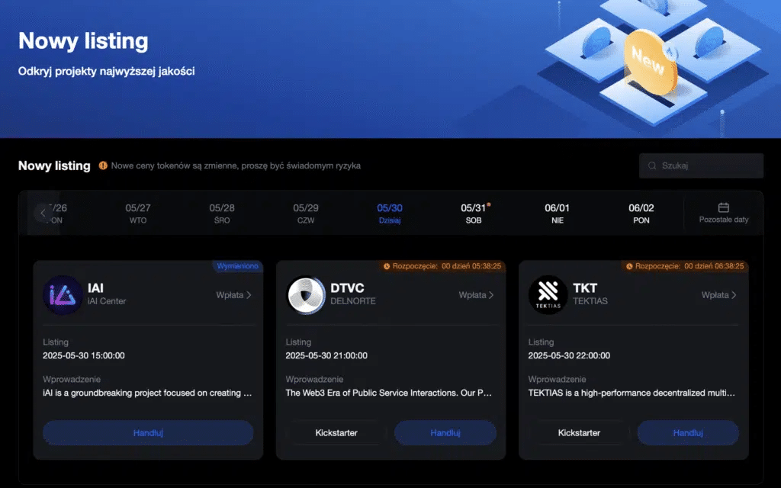Viewport: 781px width, 488px height.
Task: Click the Szukaj search input field
Action: click(707, 165)
